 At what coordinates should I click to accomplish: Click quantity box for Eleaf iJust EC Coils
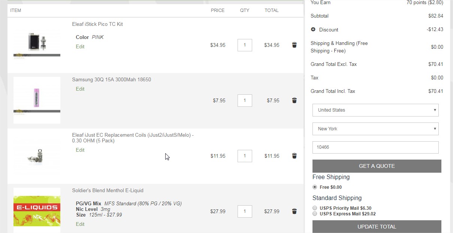click(x=245, y=156)
